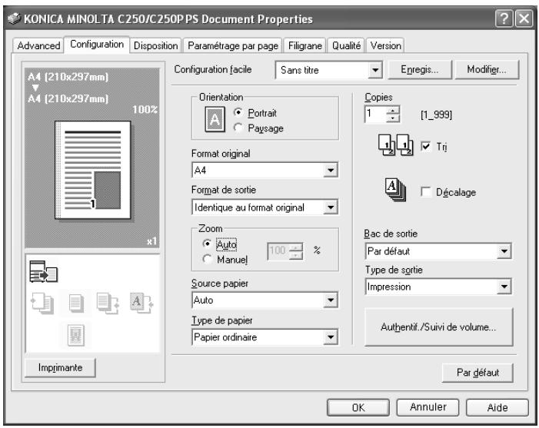Viewport: 539px width, 428px height.
Task: Click the Copies number input field
Action: pos(375,114)
